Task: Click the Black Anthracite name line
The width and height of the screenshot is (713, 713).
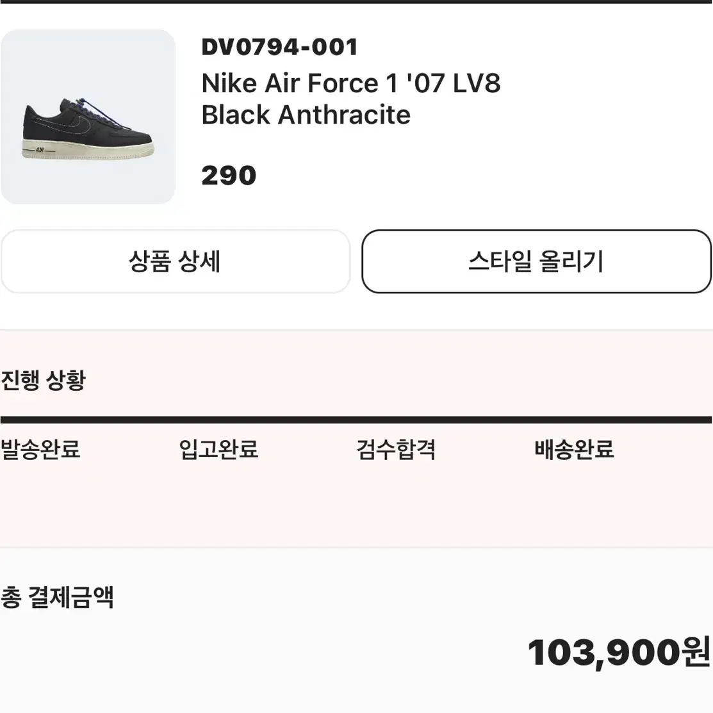Action: (x=306, y=115)
